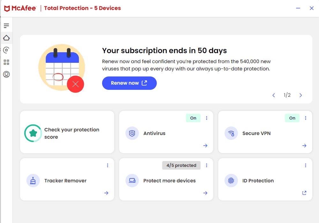Open ID Protection external link arrow
This screenshot has width=319, height=223.
click(x=304, y=193)
